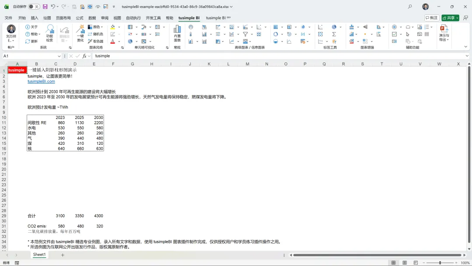472x266 pixels.
Task: Click the zoom out minus button
Action: point(424,262)
